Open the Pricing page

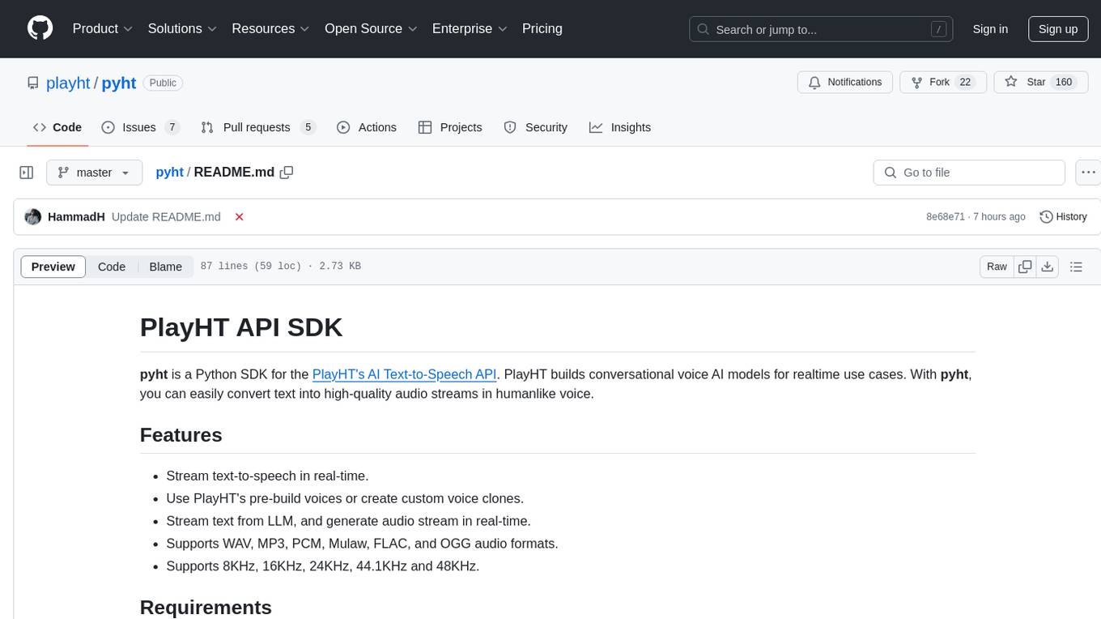click(542, 28)
